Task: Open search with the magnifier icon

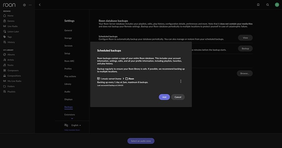Action: point(268,5)
